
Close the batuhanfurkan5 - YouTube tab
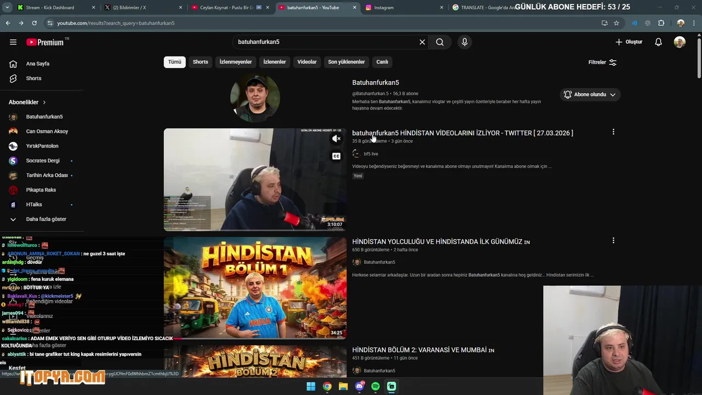(x=354, y=8)
